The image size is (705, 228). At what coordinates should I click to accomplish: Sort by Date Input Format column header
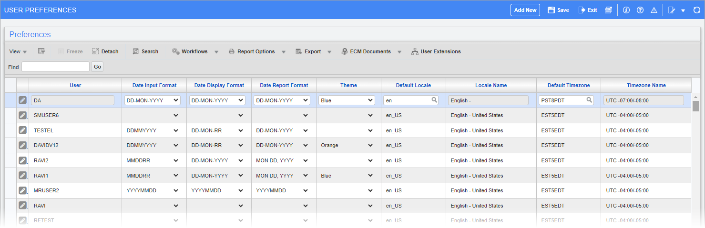coord(154,85)
